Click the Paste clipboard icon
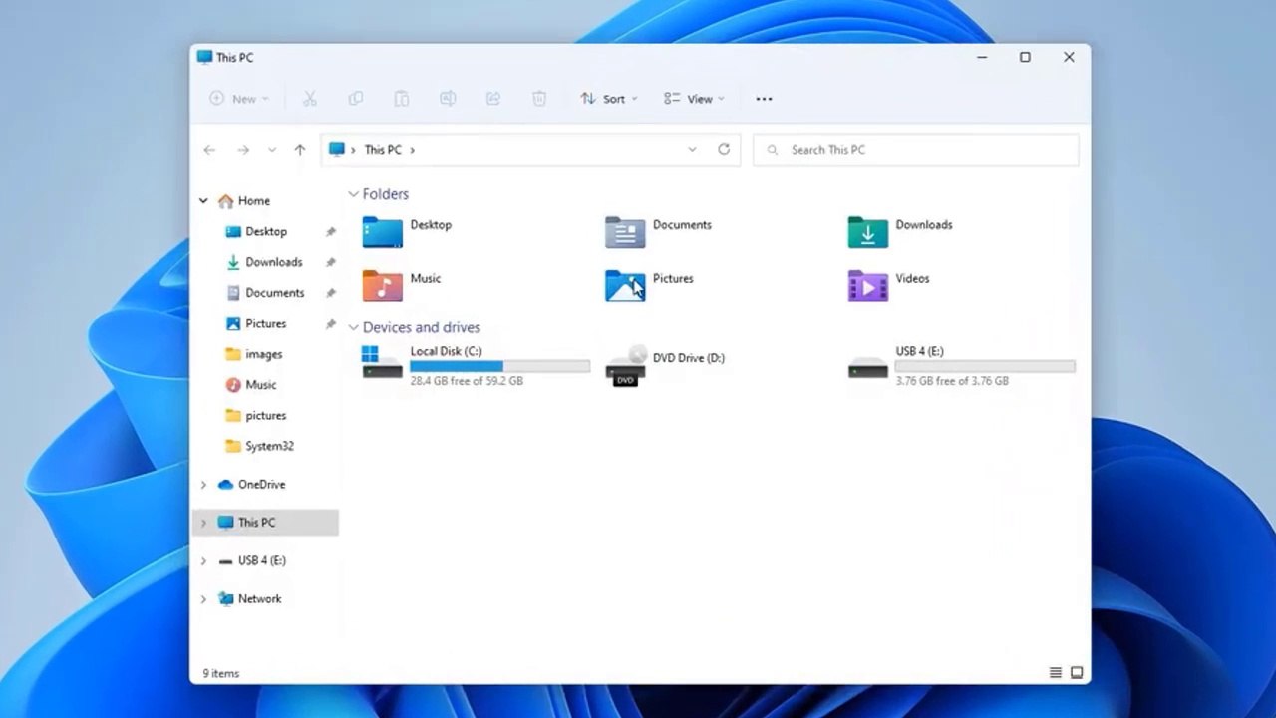Viewport: 1276px width, 718px height. pyautogui.click(x=402, y=99)
